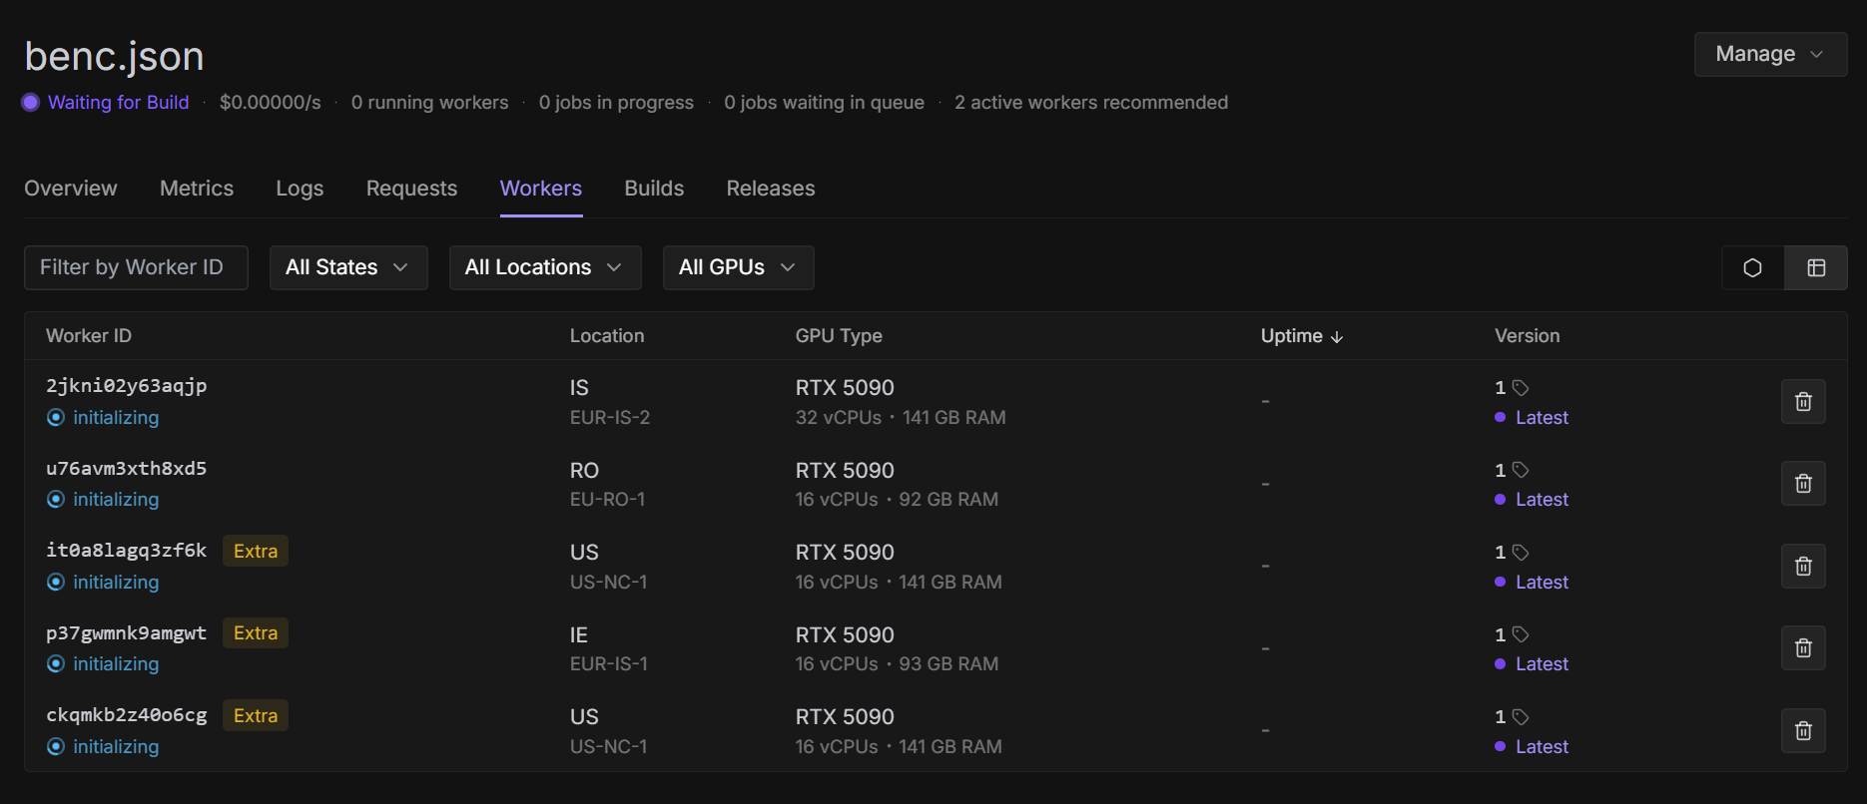Click trash icon for worker it0a8lagq3zf6k

tap(1803, 567)
